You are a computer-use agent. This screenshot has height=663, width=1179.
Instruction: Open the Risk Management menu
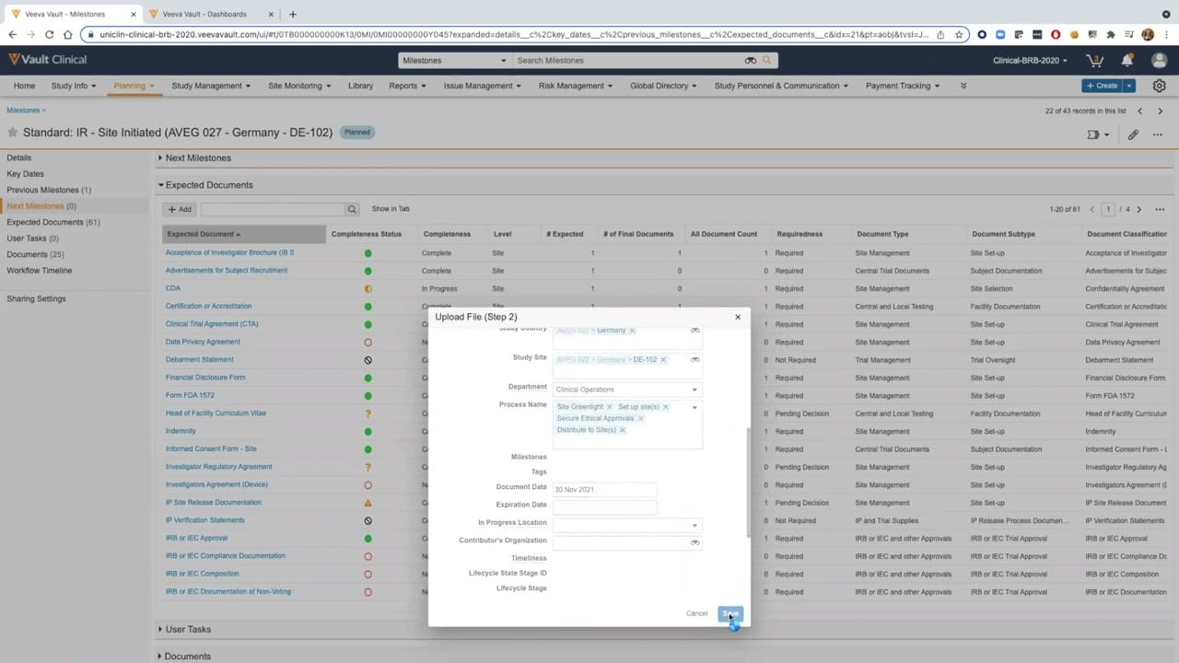pos(577,86)
